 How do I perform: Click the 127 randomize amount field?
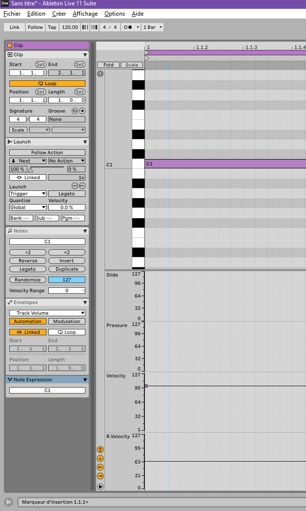(x=66, y=279)
